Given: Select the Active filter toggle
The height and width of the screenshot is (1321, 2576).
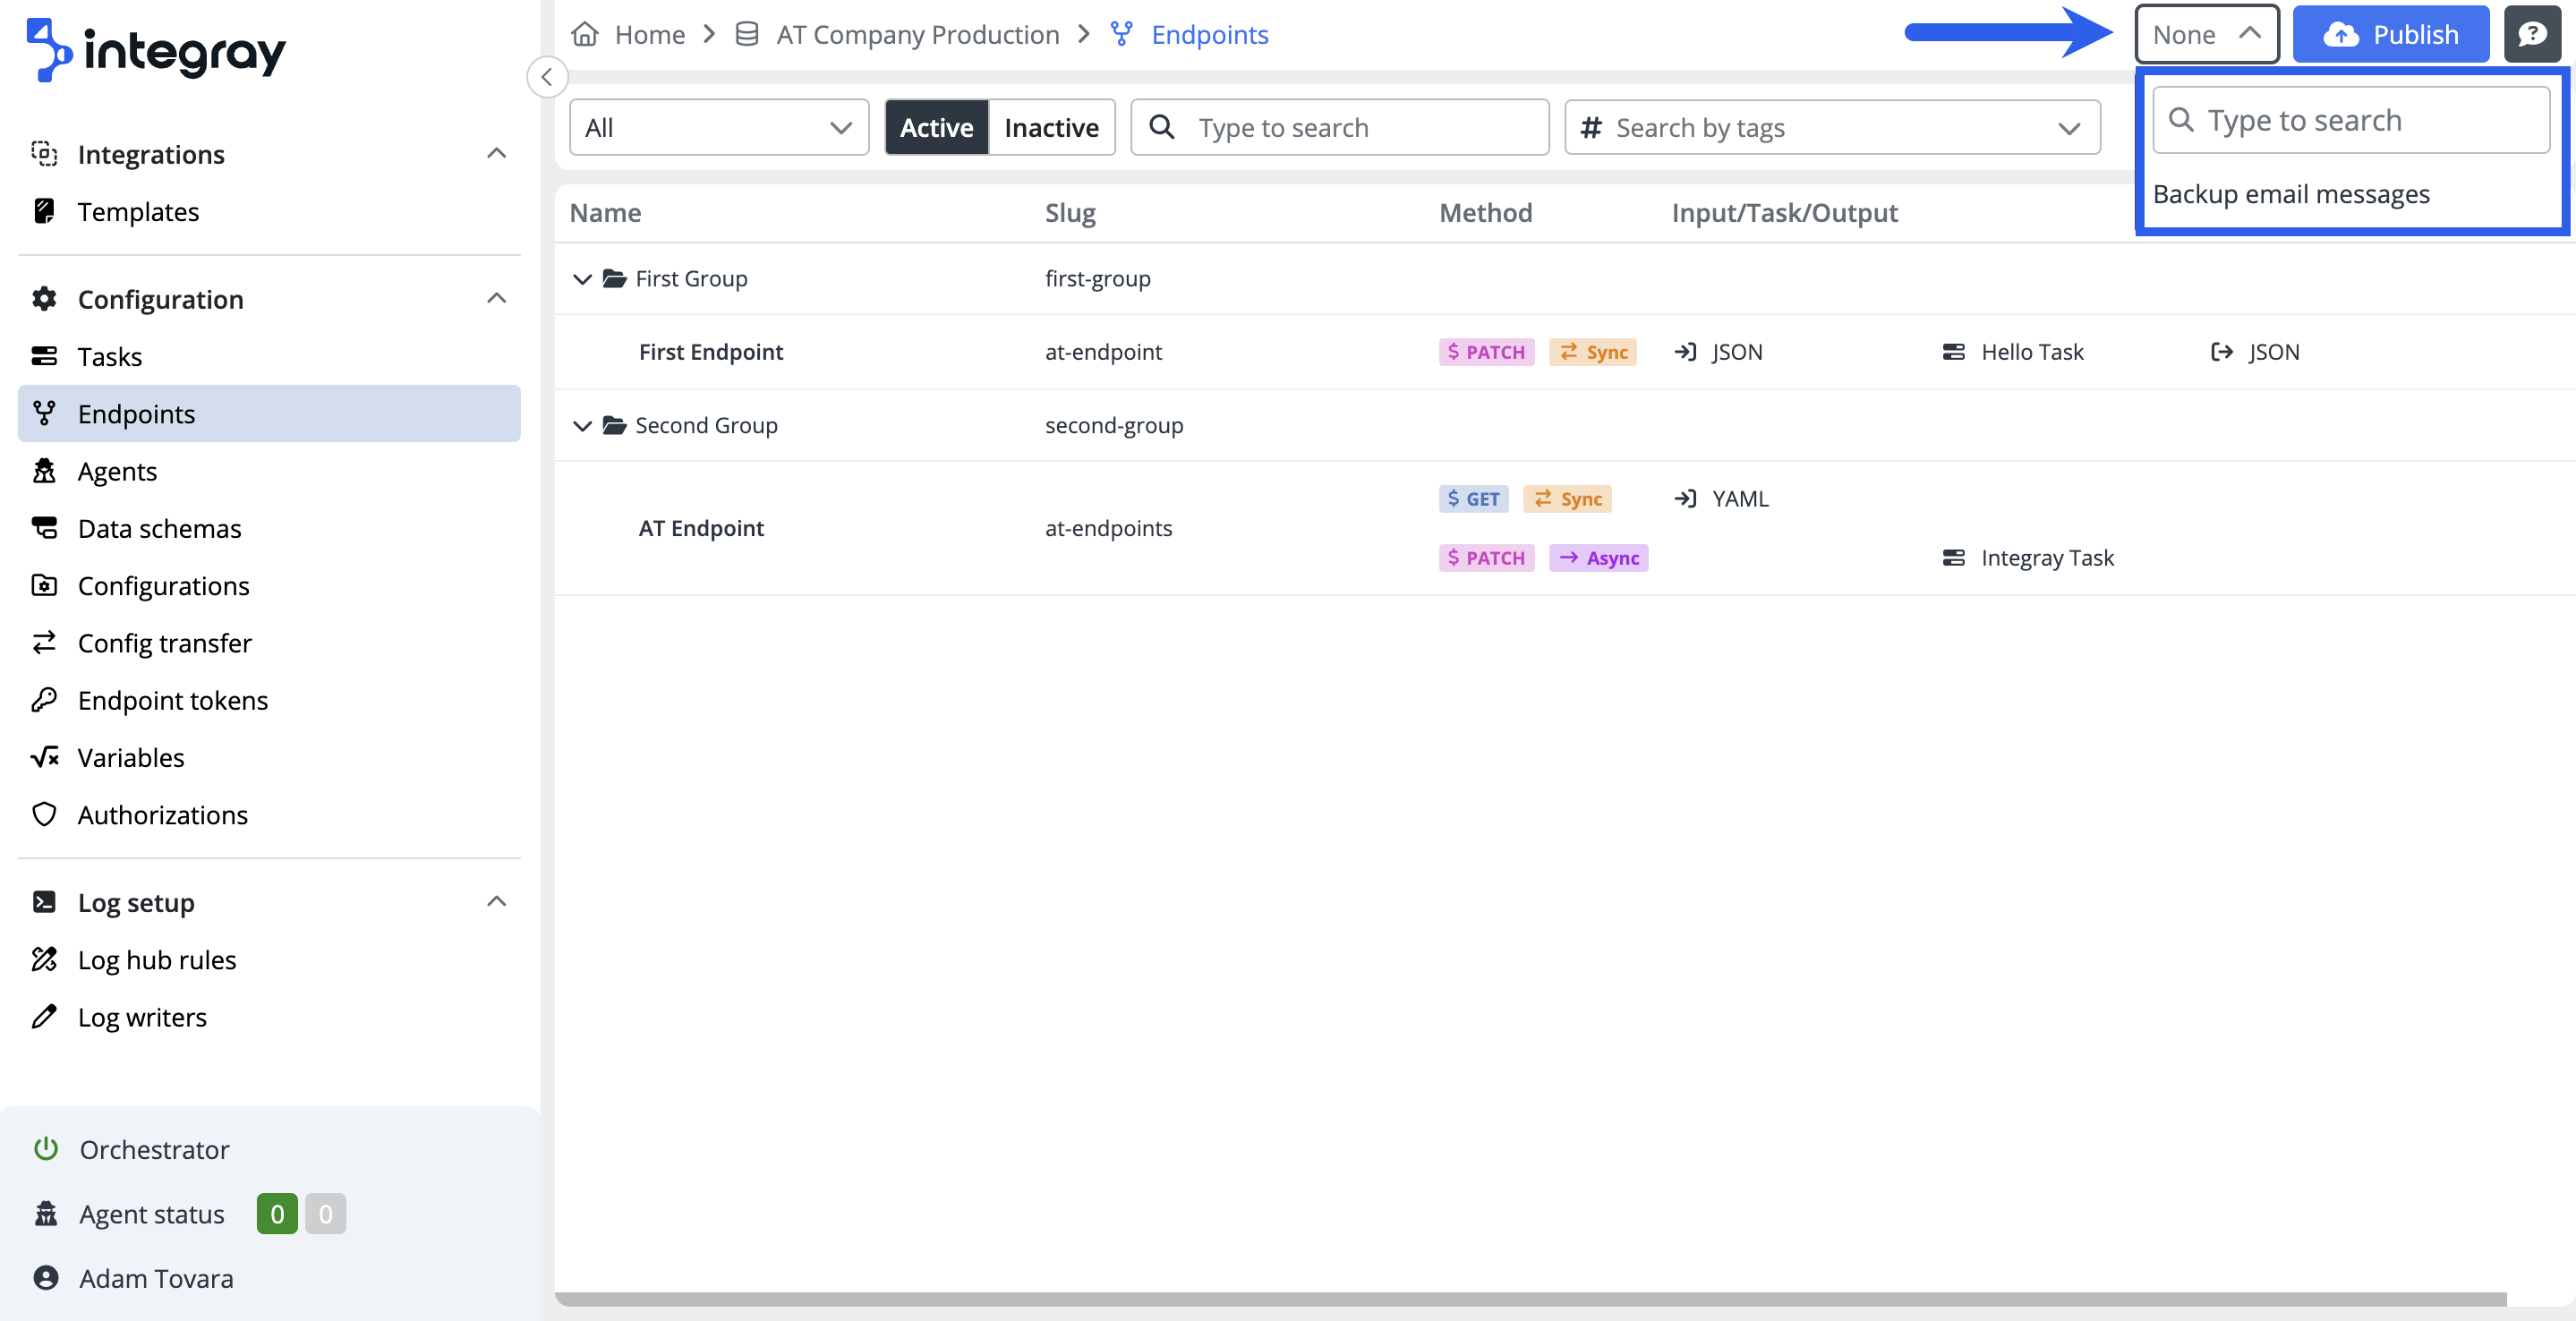Looking at the screenshot, I should [936, 127].
